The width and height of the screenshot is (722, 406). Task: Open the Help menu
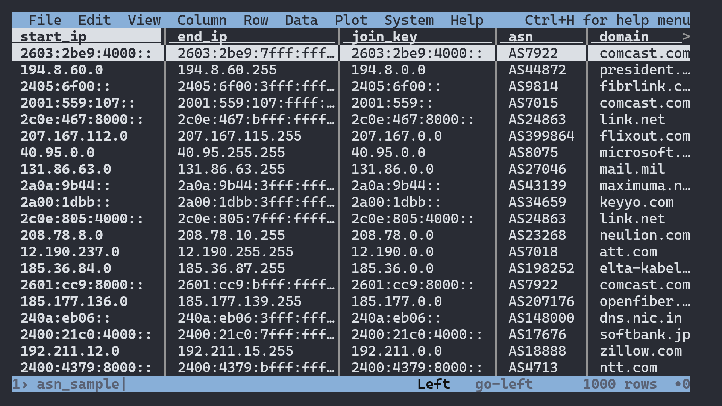[466, 20]
